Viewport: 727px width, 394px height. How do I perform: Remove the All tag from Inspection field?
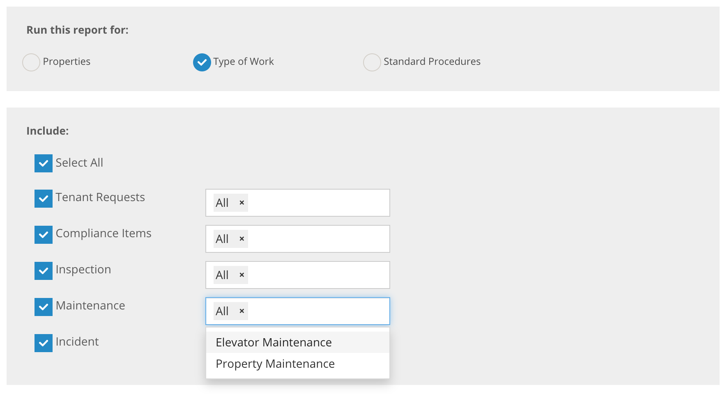click(x=242, y=275)
